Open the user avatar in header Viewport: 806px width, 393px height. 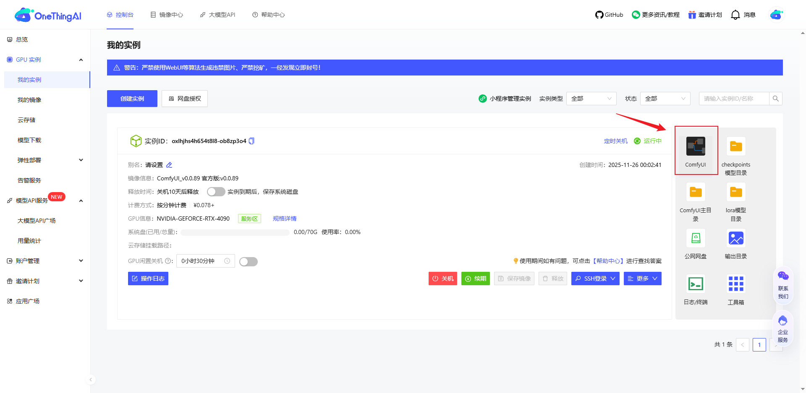(776, 15)
